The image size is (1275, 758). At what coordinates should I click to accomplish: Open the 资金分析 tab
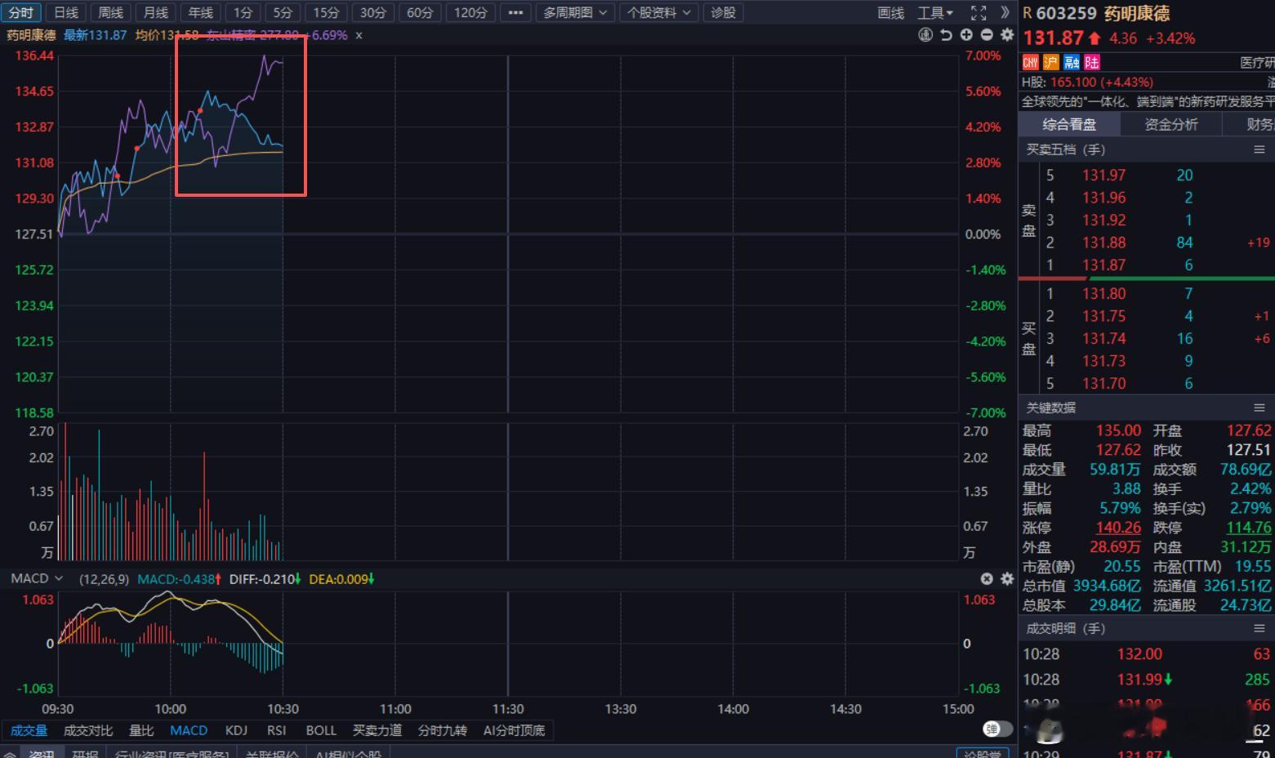[x=1171, y=124]
